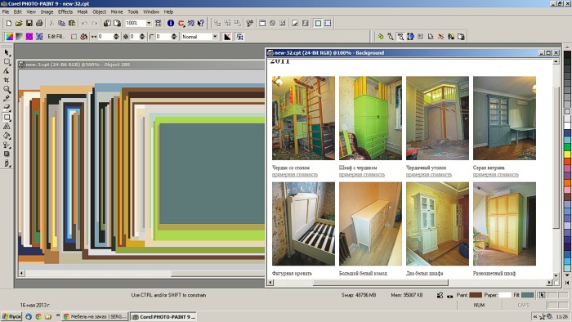Screen dimensions: 572x322
Task: Paste using the clipboard toolbar icon
Action: pos(72,23)
